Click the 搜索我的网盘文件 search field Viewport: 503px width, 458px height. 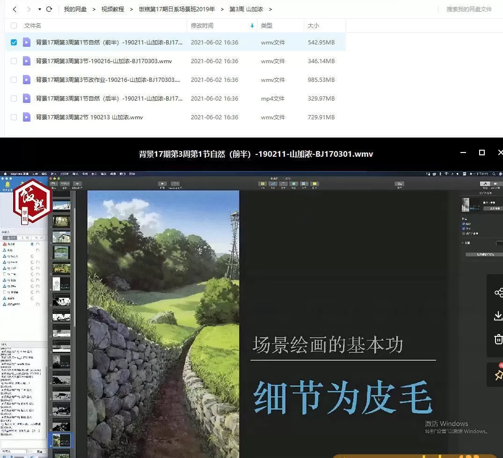(x=468, y=8)
